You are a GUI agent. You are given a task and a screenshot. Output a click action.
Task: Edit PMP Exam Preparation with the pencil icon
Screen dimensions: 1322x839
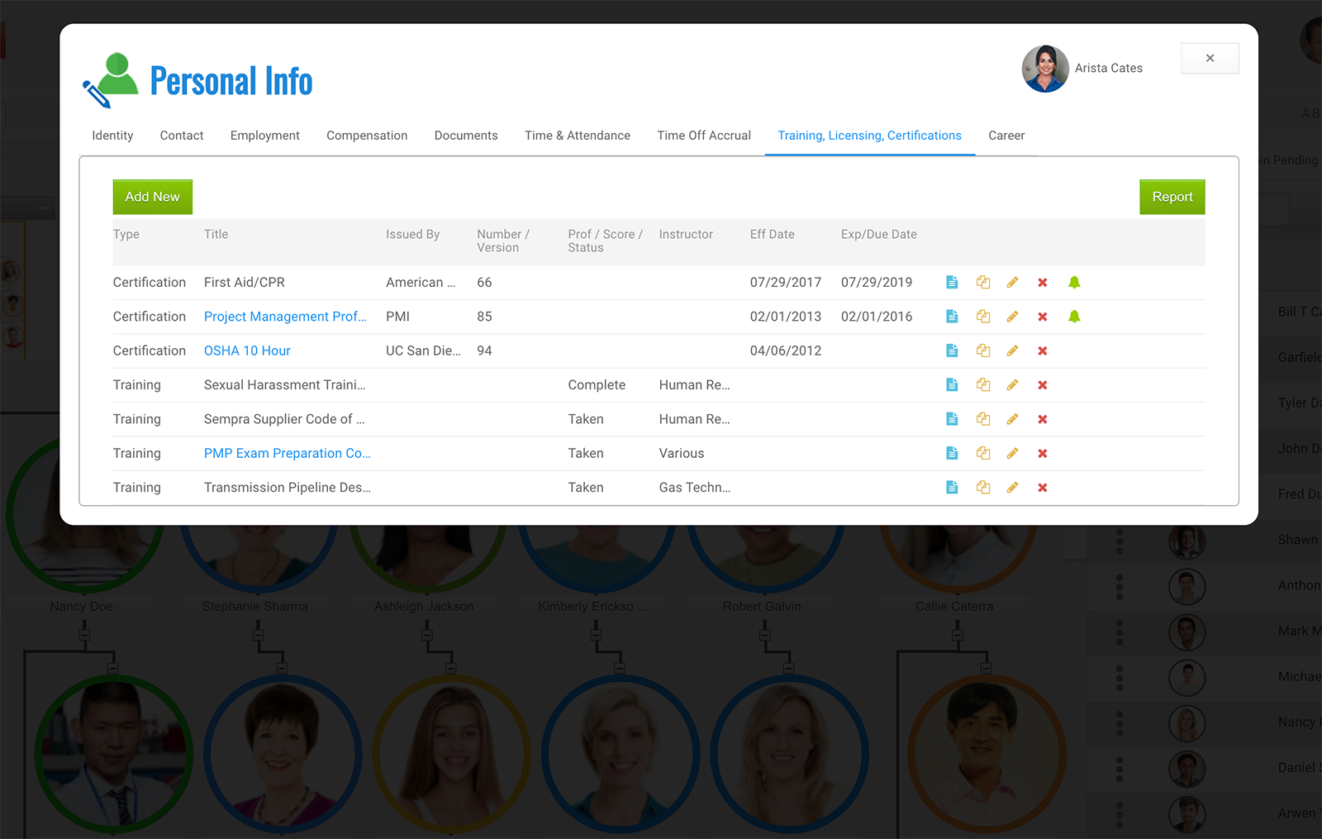coord(1012,453)
